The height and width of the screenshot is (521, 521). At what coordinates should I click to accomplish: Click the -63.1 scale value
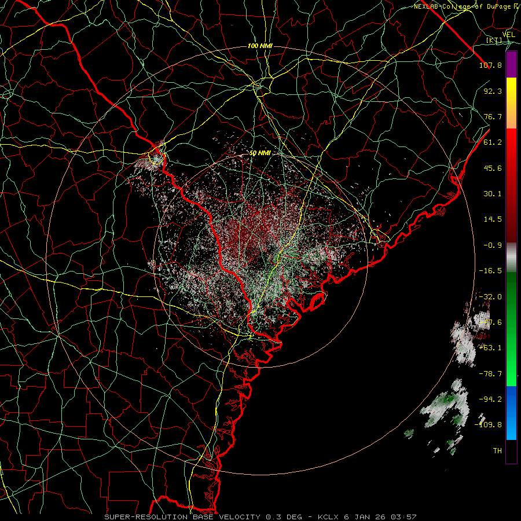point(490,348)
